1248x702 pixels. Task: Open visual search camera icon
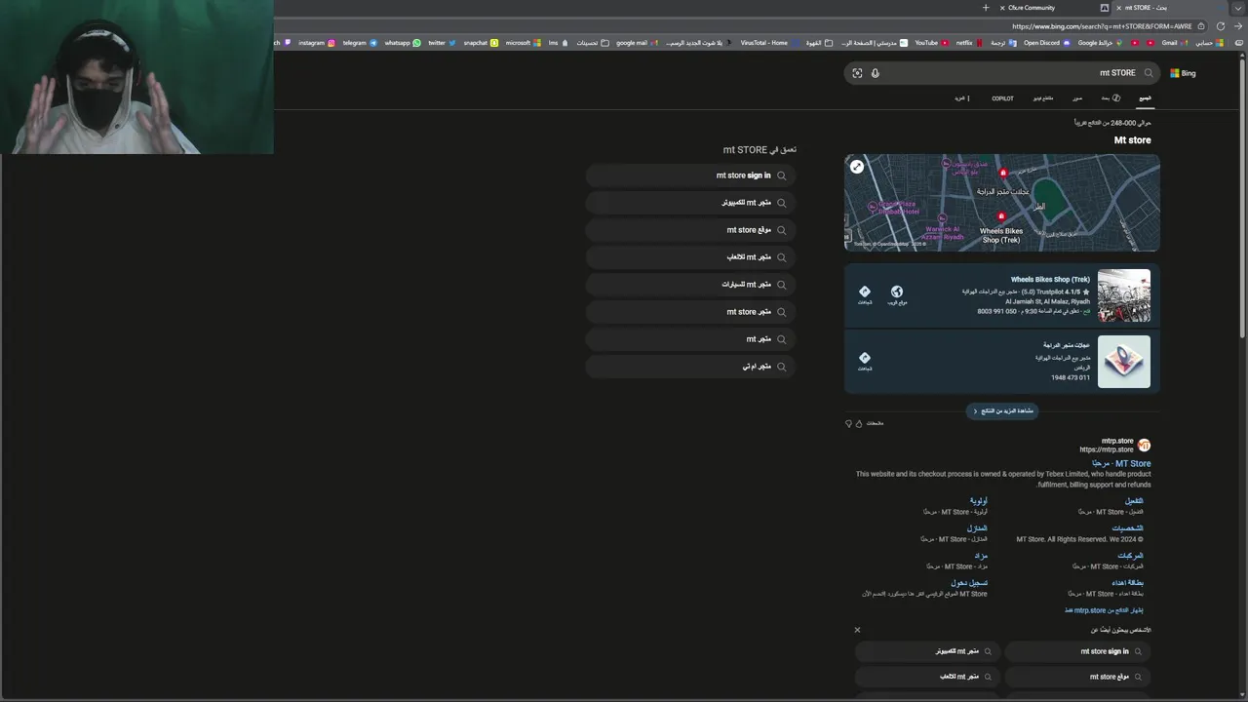(x=857, y=73)
